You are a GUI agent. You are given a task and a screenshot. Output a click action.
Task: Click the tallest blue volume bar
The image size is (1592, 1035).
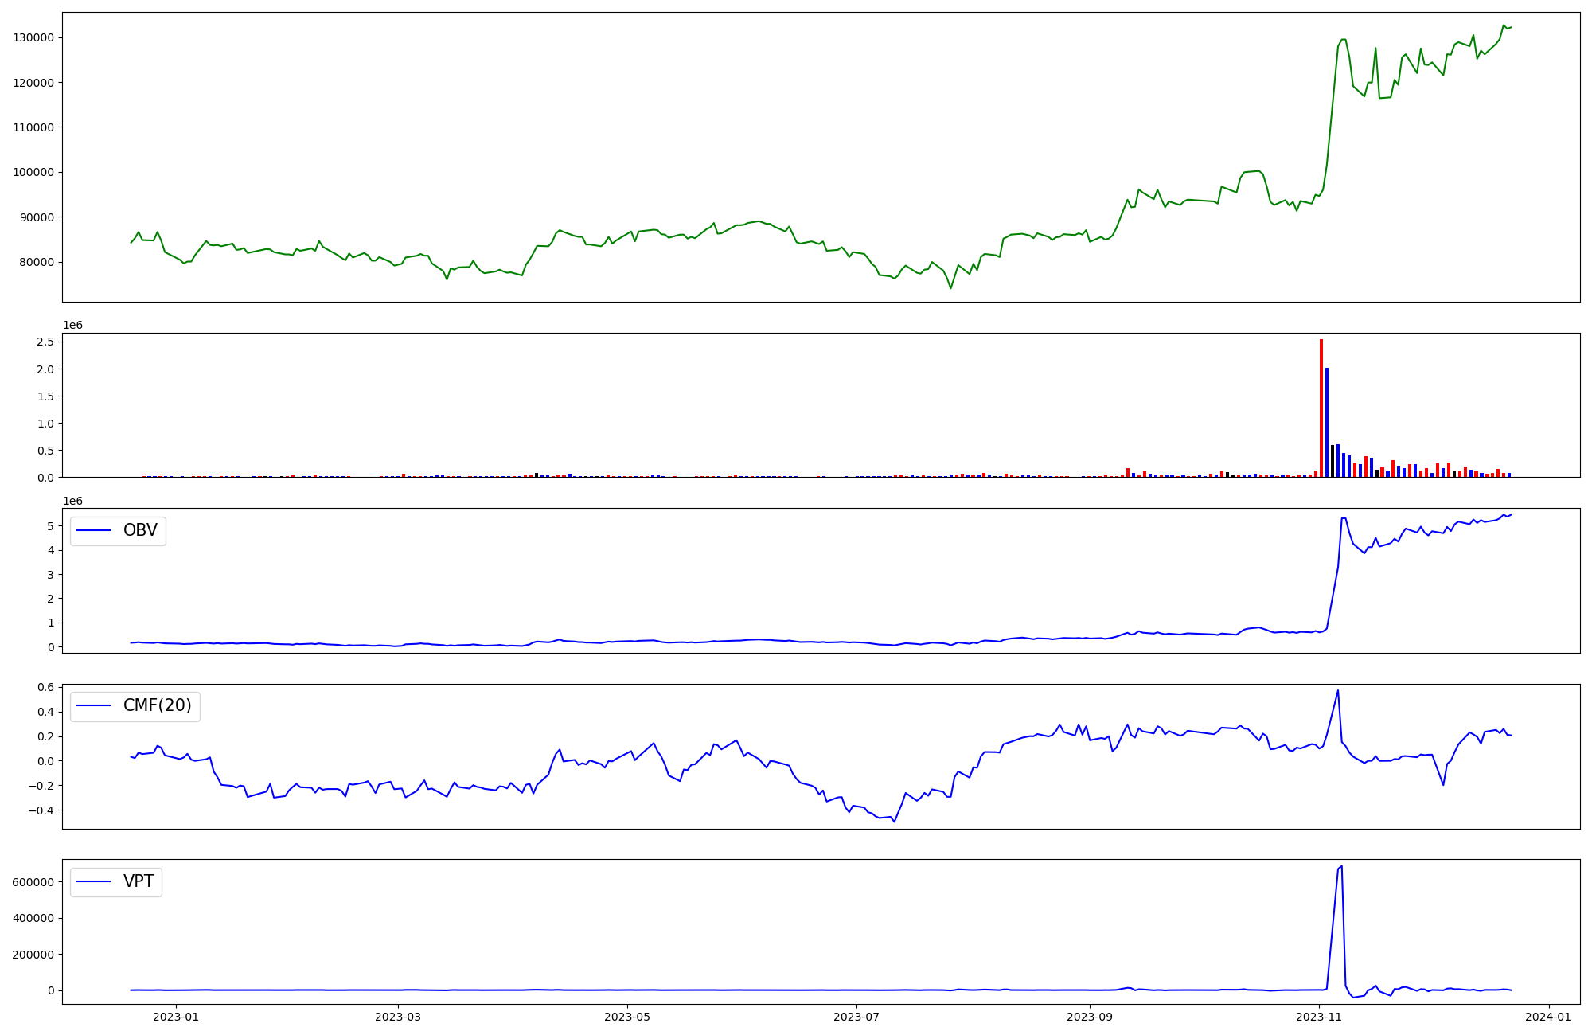(x=1327, y=422)
